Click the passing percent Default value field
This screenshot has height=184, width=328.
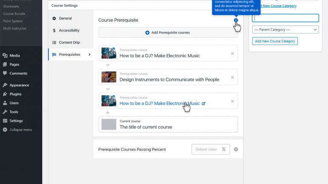[211, 150]
